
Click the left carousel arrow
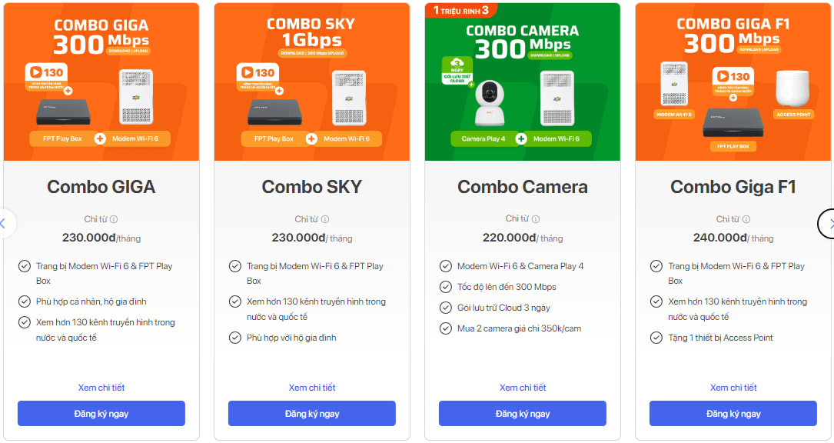pos(3,224)
